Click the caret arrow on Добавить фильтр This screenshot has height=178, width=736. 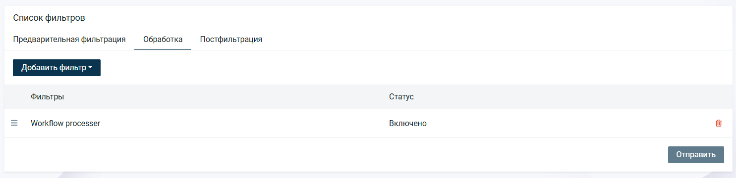click(90, 68)
